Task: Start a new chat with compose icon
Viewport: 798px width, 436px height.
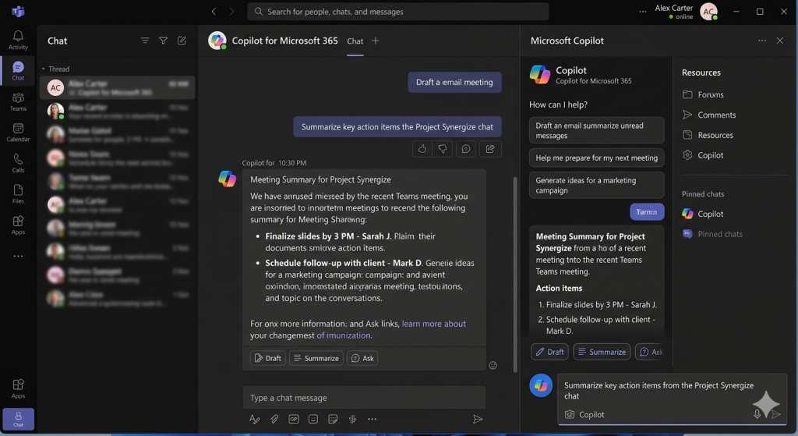Action: click(182, 41)
